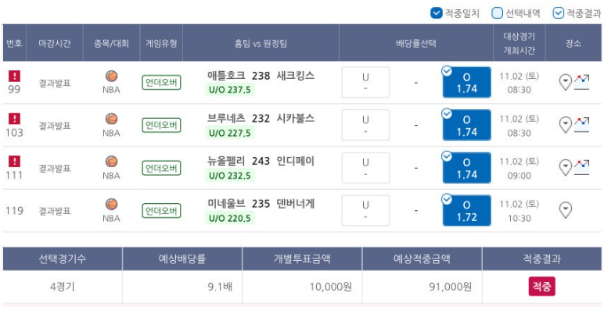Click red alert icon above number 99
This screenshot has height=314, width=604.
tap(14, 76)
